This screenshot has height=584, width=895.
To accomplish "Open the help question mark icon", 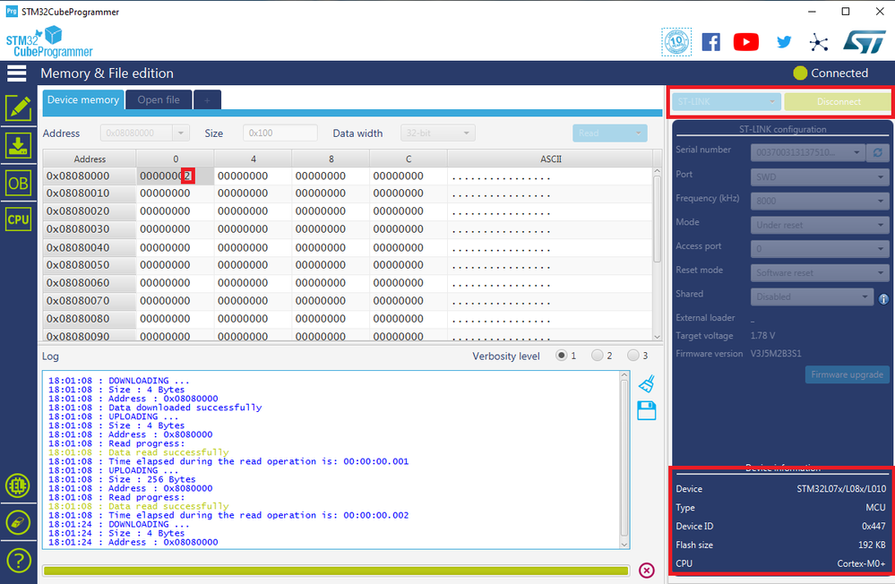I will [18, 561].
